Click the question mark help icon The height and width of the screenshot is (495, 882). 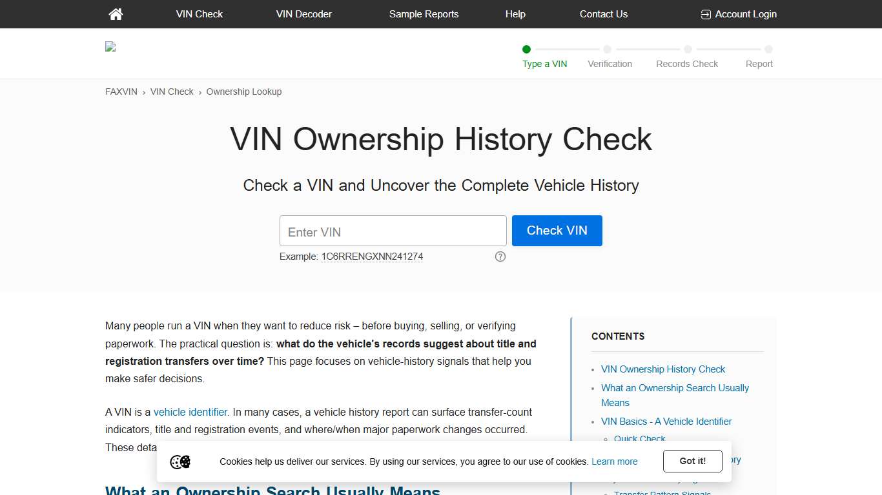click(x=500, y=257)
